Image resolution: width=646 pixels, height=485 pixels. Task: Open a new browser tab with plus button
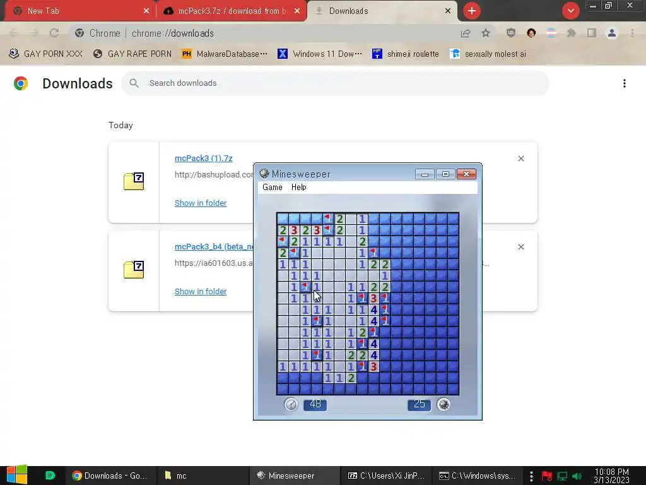click(x=472, y=11)
